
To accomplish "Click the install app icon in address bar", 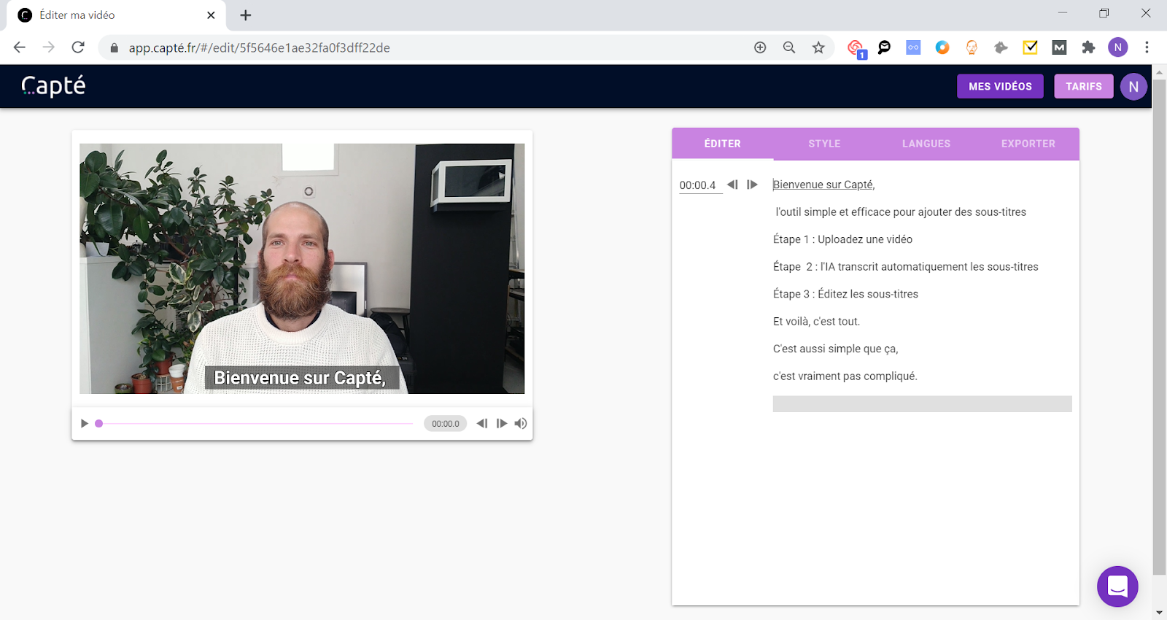I will 760,47.
